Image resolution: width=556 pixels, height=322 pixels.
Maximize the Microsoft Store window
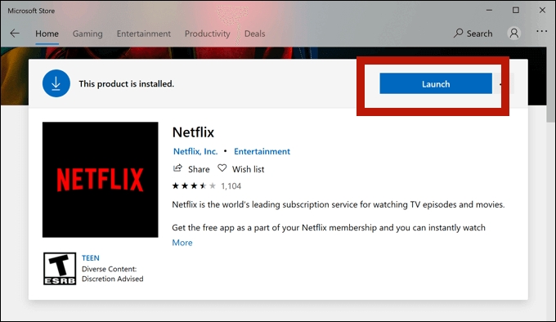pos(516,11)
